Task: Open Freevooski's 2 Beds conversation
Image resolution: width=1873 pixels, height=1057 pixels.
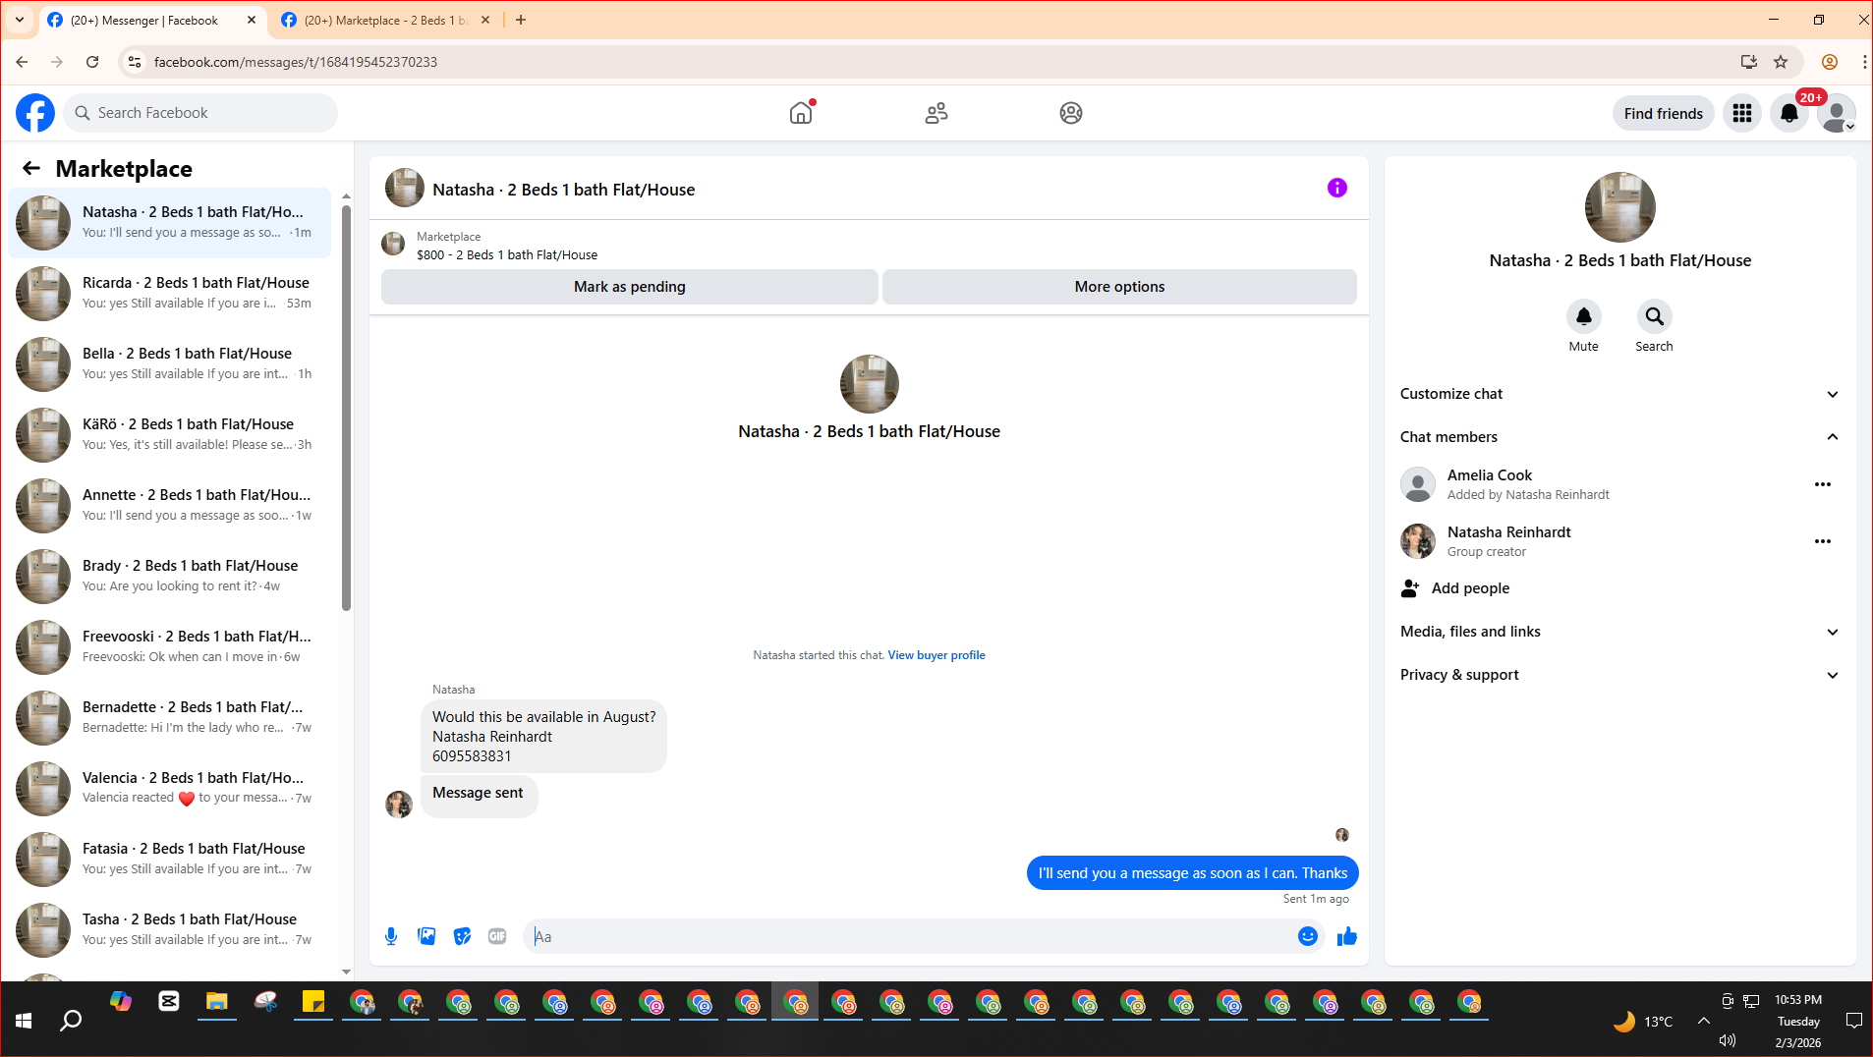Action: tap(170, 646)
